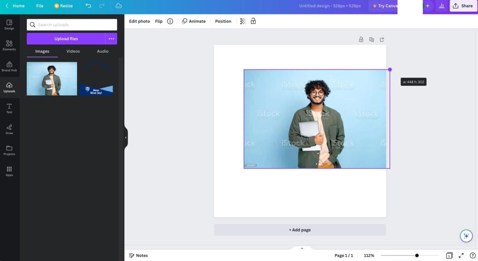Click the Add page button
This screenshot has width=478, height=261.
300,230
